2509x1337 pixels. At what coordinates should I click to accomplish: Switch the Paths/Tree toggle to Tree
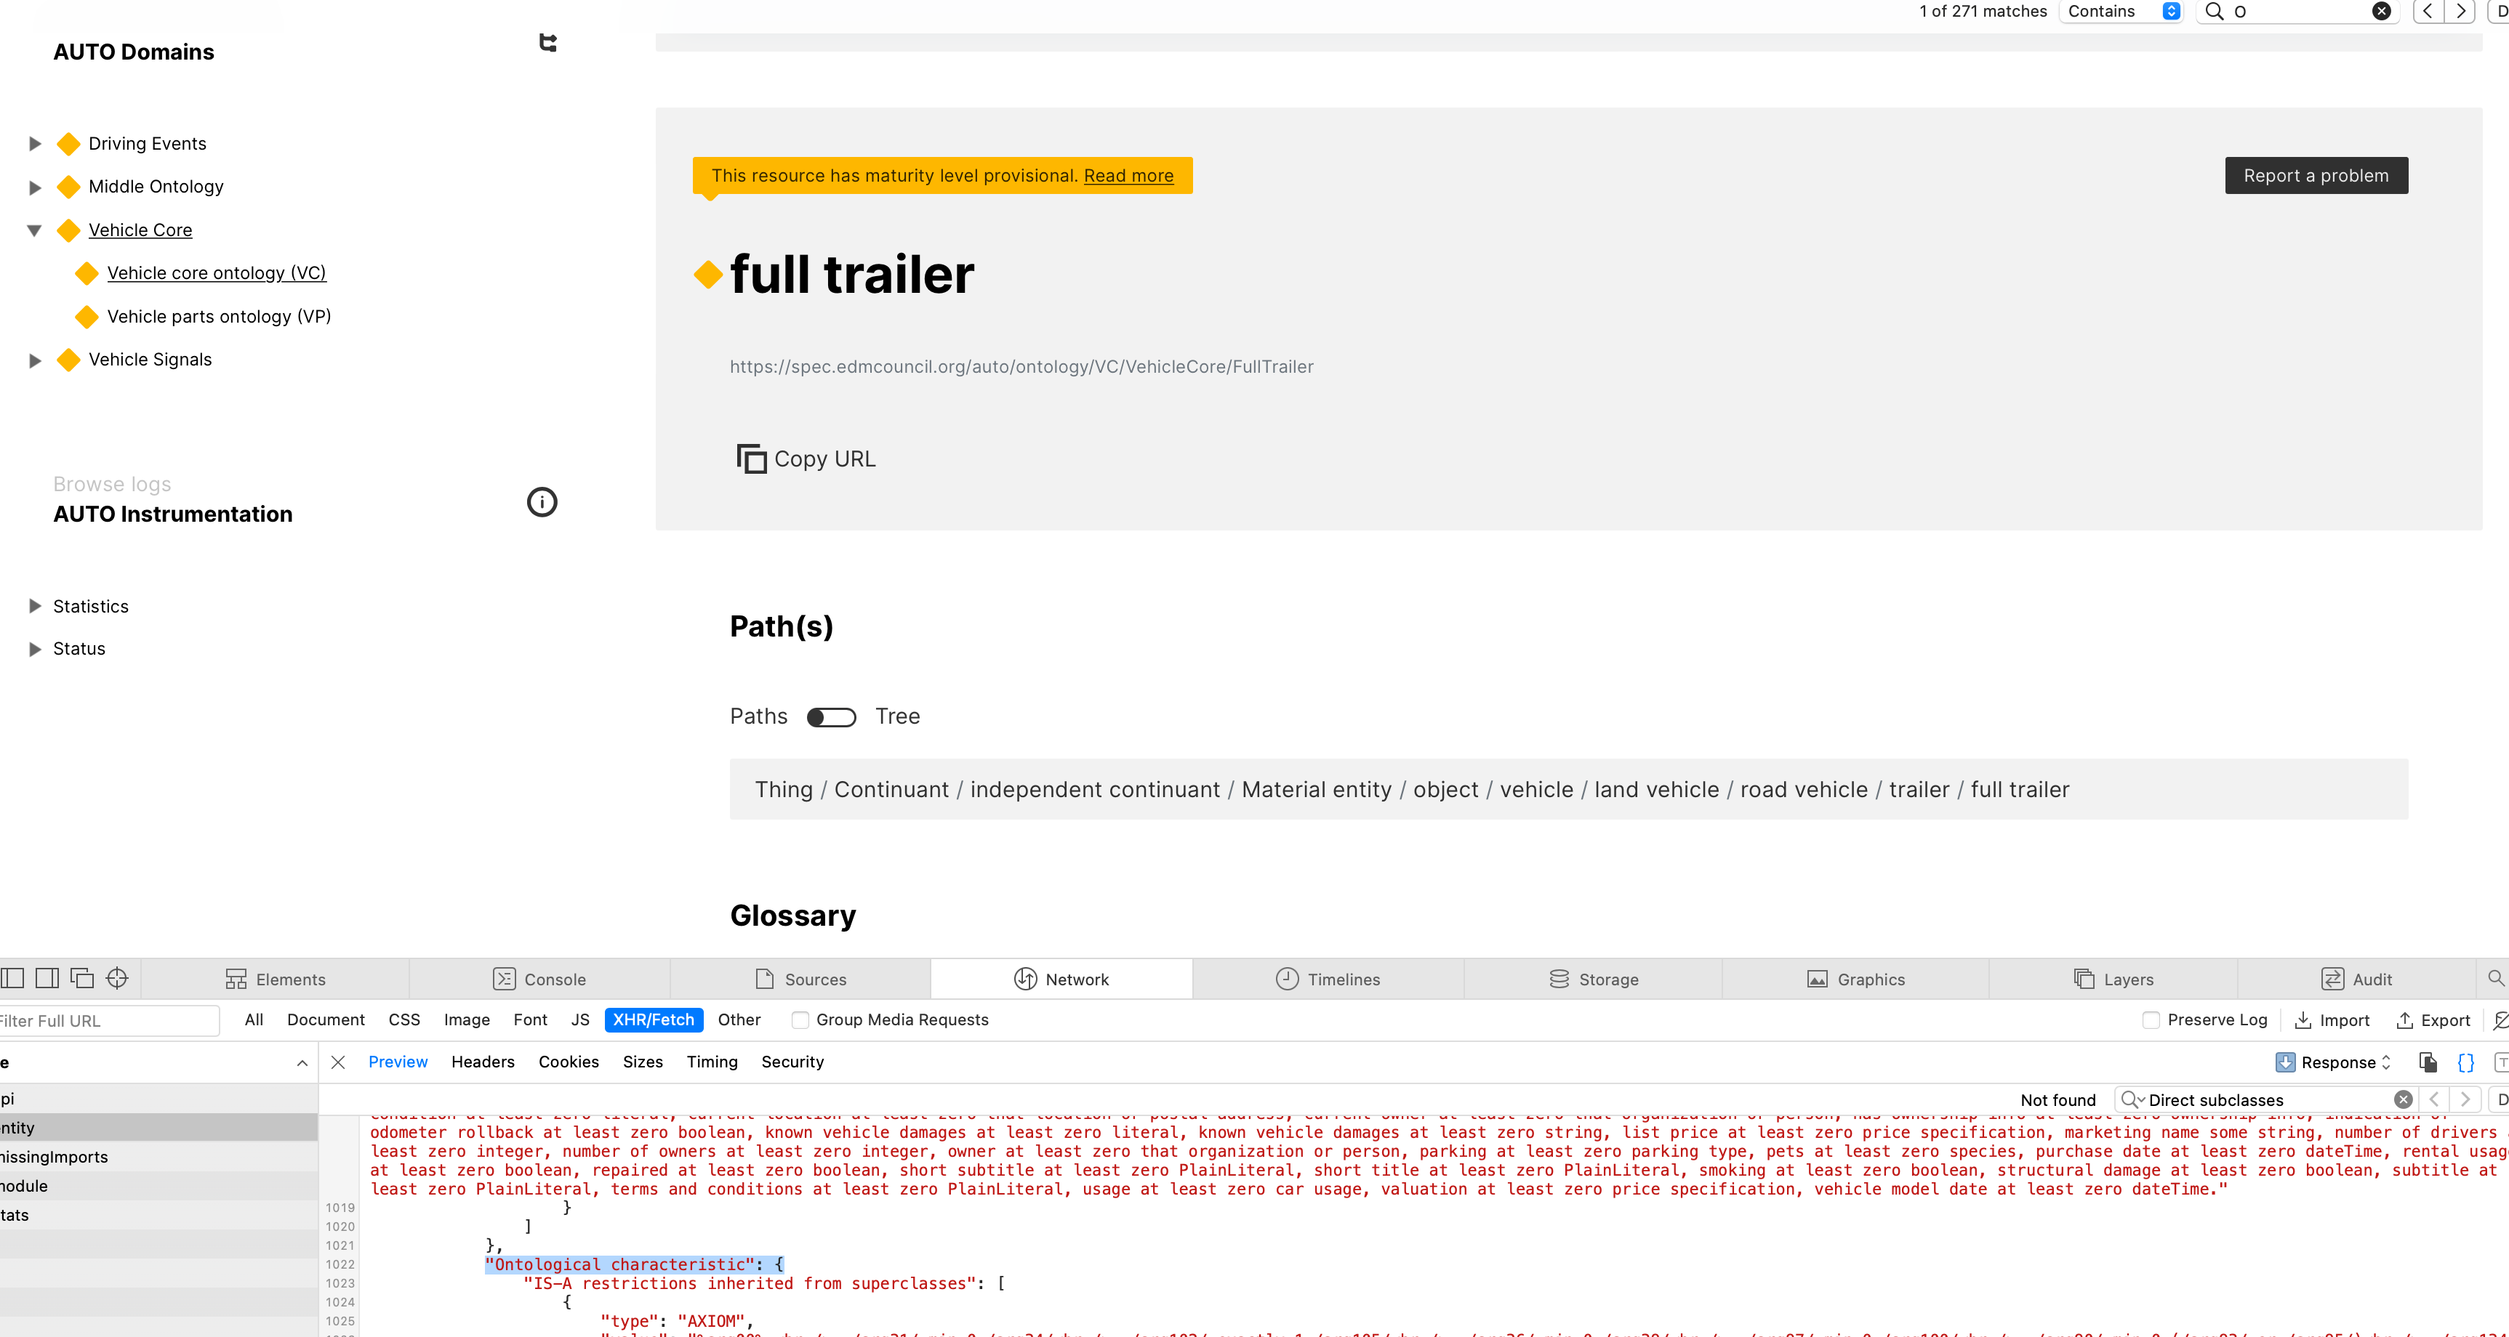[831, 716]
